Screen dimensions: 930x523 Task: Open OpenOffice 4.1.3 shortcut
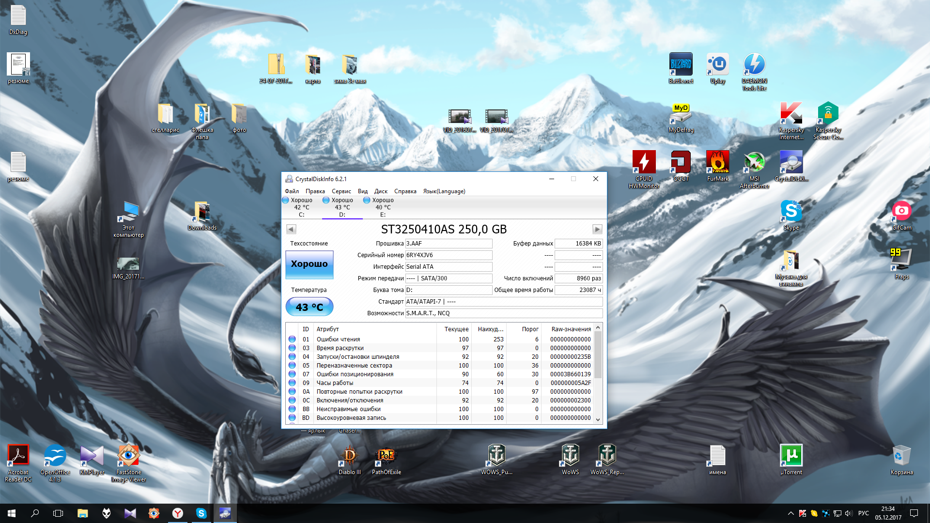coord(55,463)
